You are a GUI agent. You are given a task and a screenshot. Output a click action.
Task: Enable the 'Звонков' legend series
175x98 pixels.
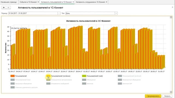pyautogui.click(x=87, y=84)
